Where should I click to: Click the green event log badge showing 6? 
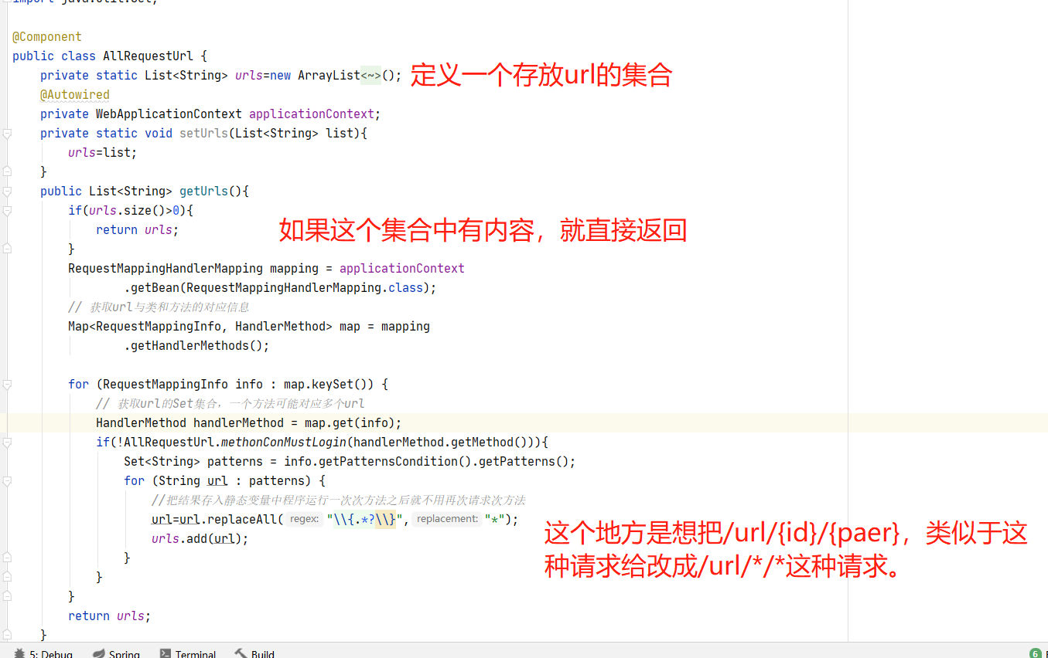(1035, 653)
